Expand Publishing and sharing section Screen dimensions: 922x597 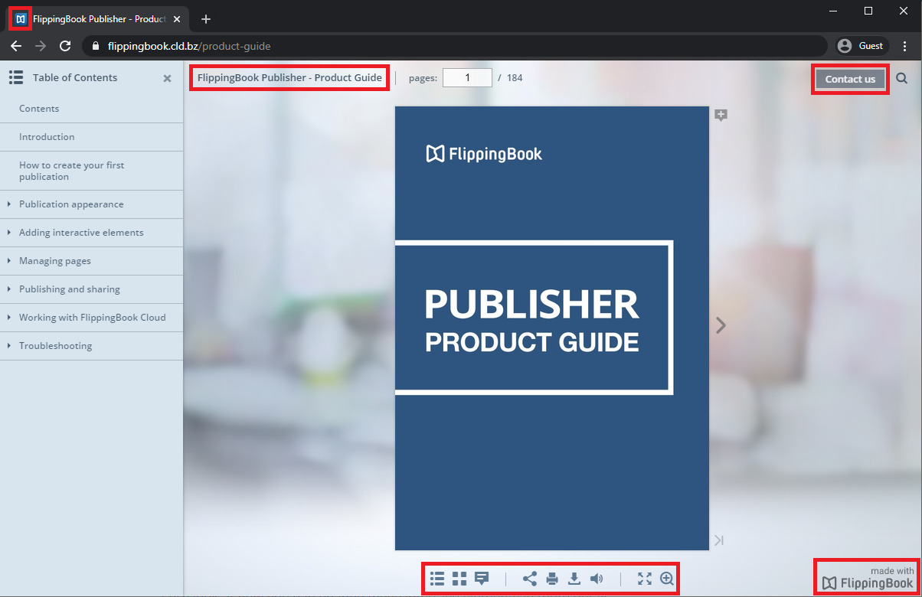click(8, 289)
